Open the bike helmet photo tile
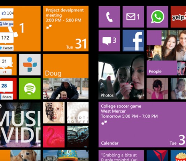The image size is (186, 161). click(66, 155)
